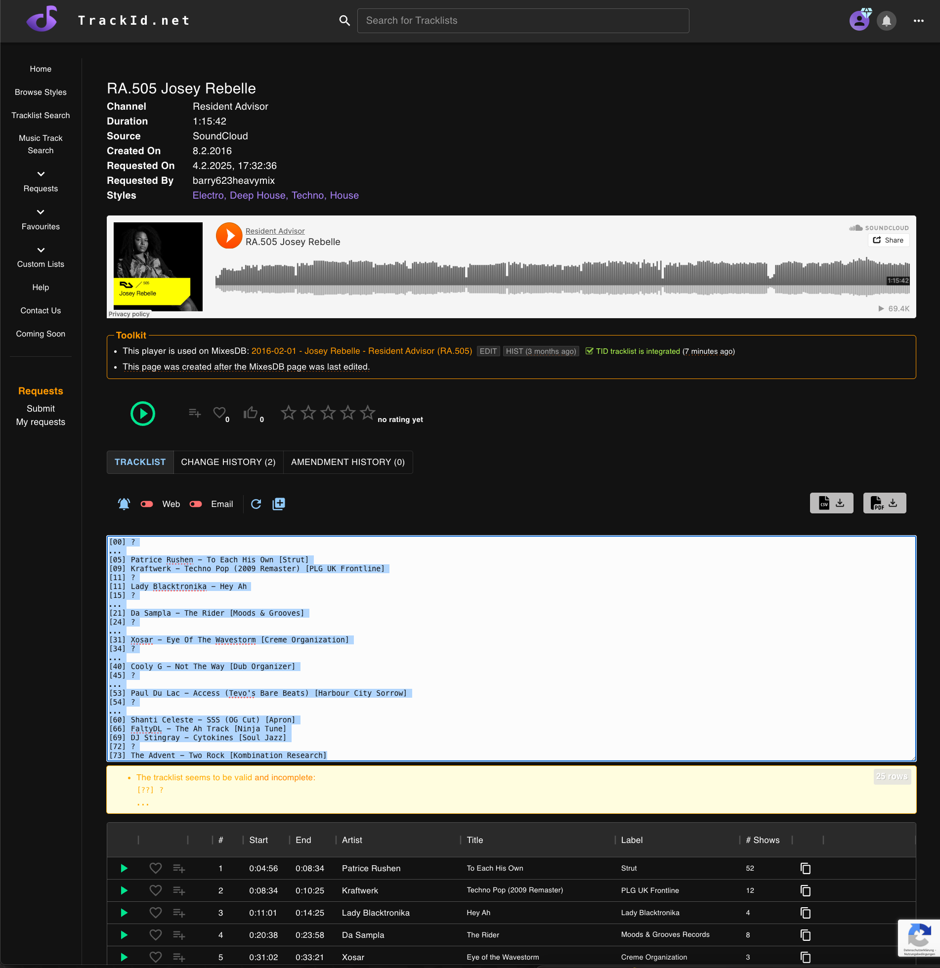Favourite the Da Sampla track
The image size is (940, 968).
[156, 935]
